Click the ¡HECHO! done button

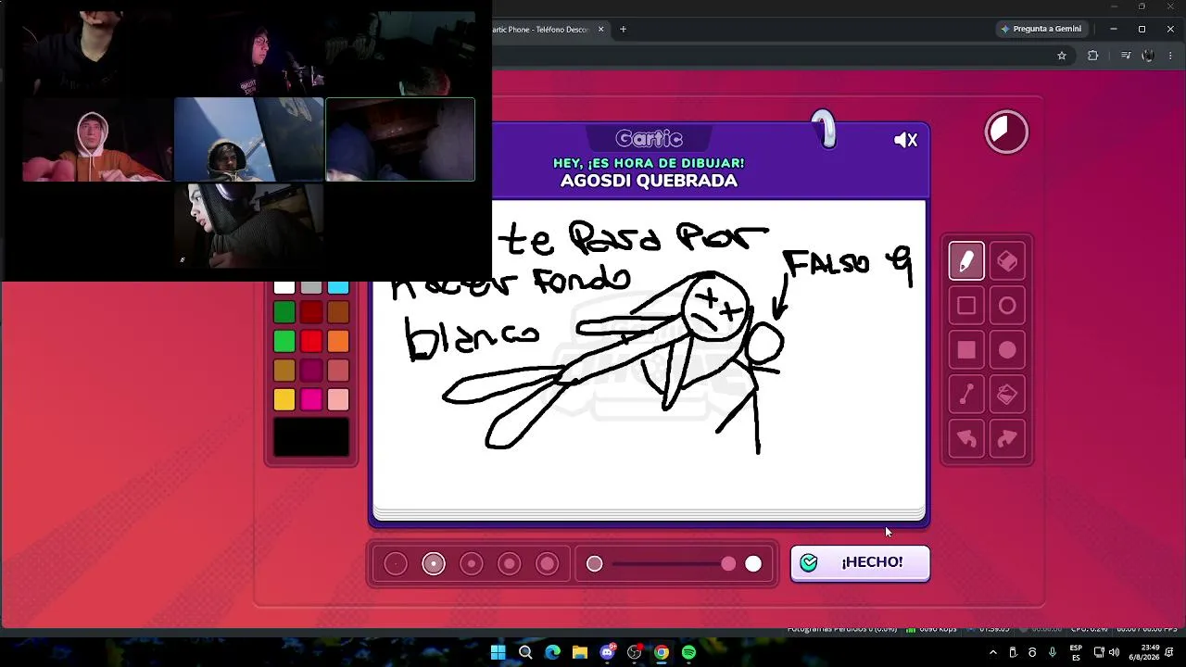[860, 562]
